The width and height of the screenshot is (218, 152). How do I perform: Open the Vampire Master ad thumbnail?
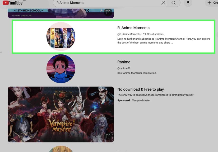61,114
